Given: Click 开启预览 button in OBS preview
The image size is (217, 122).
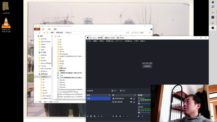Looking at the screenshot, I should click(147, 66).
